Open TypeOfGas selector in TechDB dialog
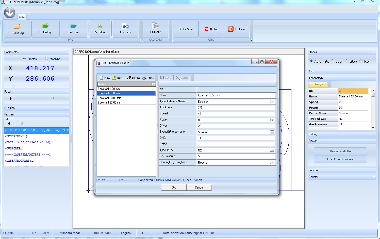The height and width of the screenshot is (239, 380). (x=272, y=150)
